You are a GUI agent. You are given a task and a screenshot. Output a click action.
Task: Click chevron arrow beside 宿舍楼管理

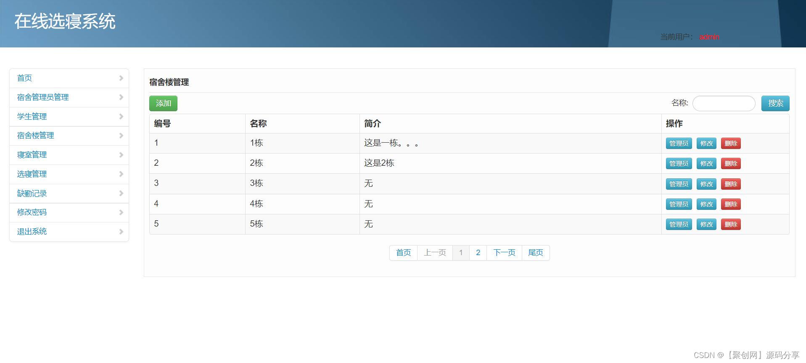coord(121,136)
